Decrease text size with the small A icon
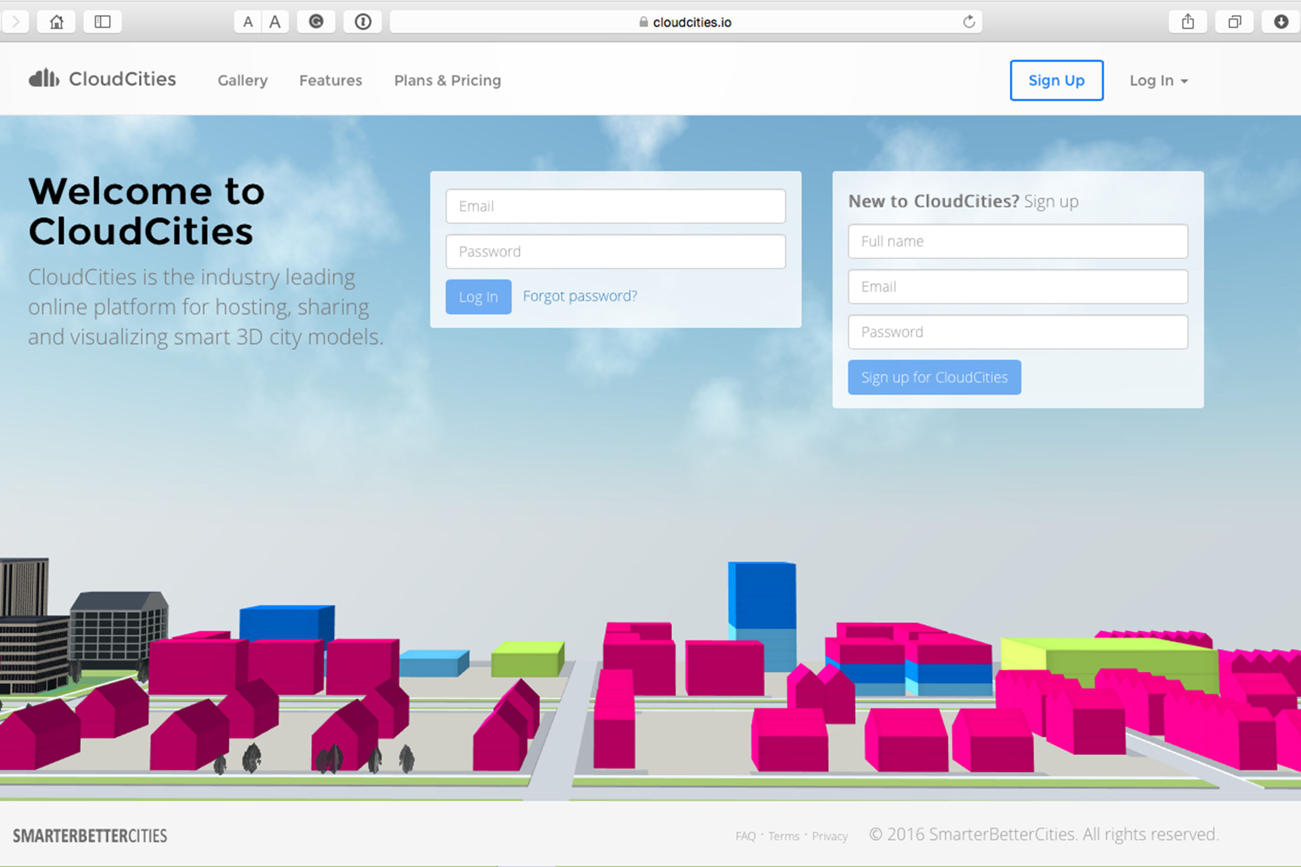The width and height of the screenshot is (1301, 867). click(x=248, y=22)
